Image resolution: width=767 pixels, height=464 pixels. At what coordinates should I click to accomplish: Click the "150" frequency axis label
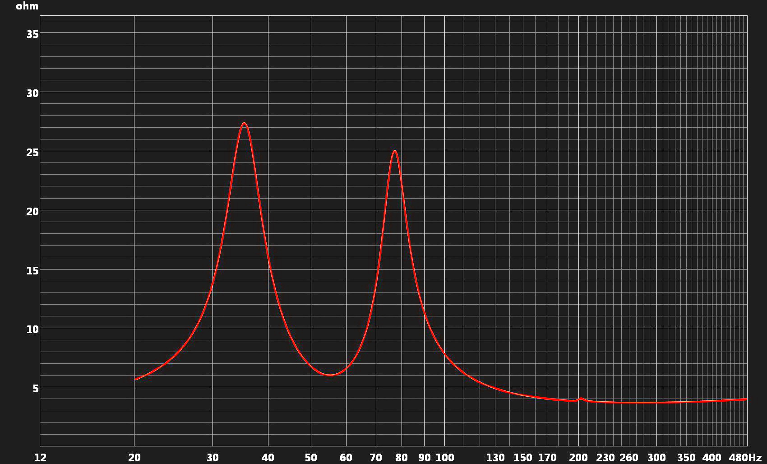tap(523, 458)
